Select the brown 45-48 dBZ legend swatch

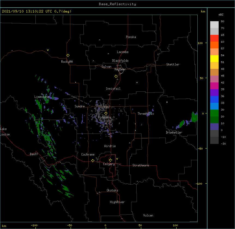point(214,72)
